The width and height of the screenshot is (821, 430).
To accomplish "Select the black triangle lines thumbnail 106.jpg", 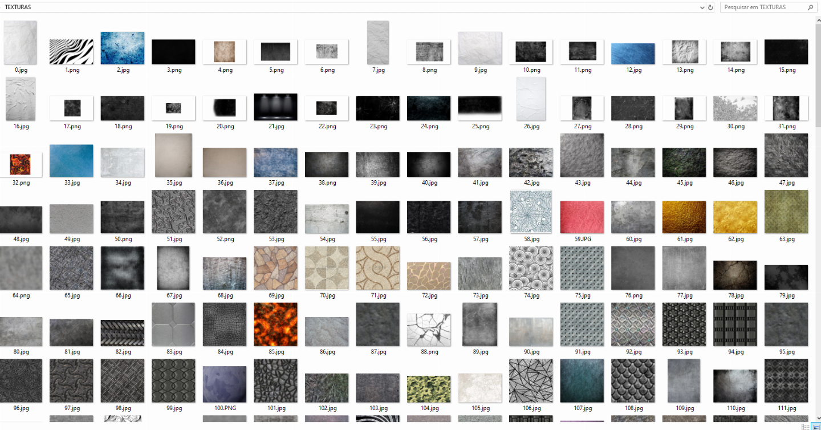I will pos(531,381).
